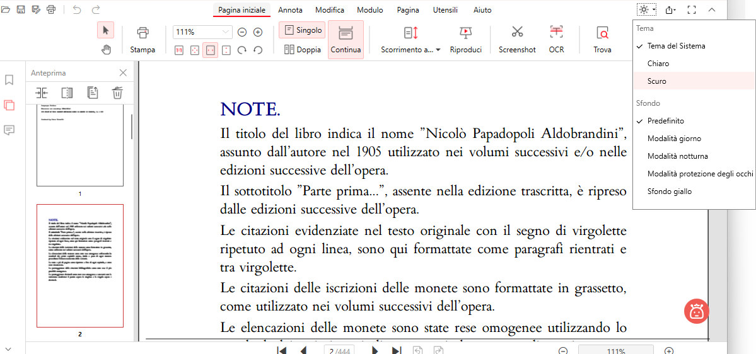Click the Riproduci slideshow icon
Viewport: 756px width, 354px height.
(x=465, y=32)
